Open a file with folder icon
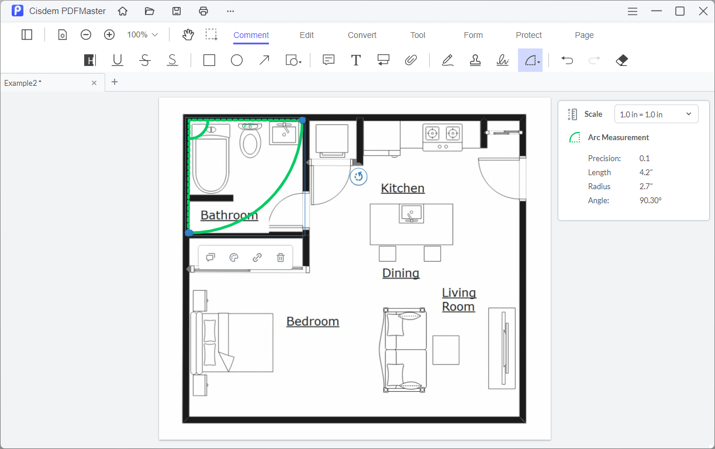Screen dimensions: 715x449 pos(149,11)
